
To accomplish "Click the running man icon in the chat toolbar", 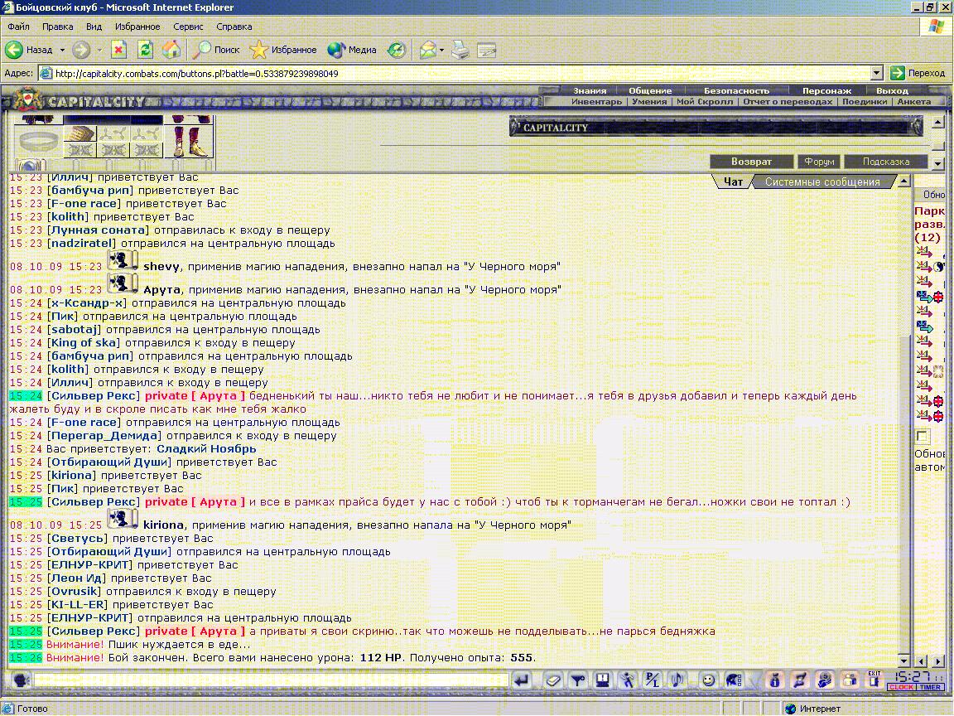I will pos(627,680).
